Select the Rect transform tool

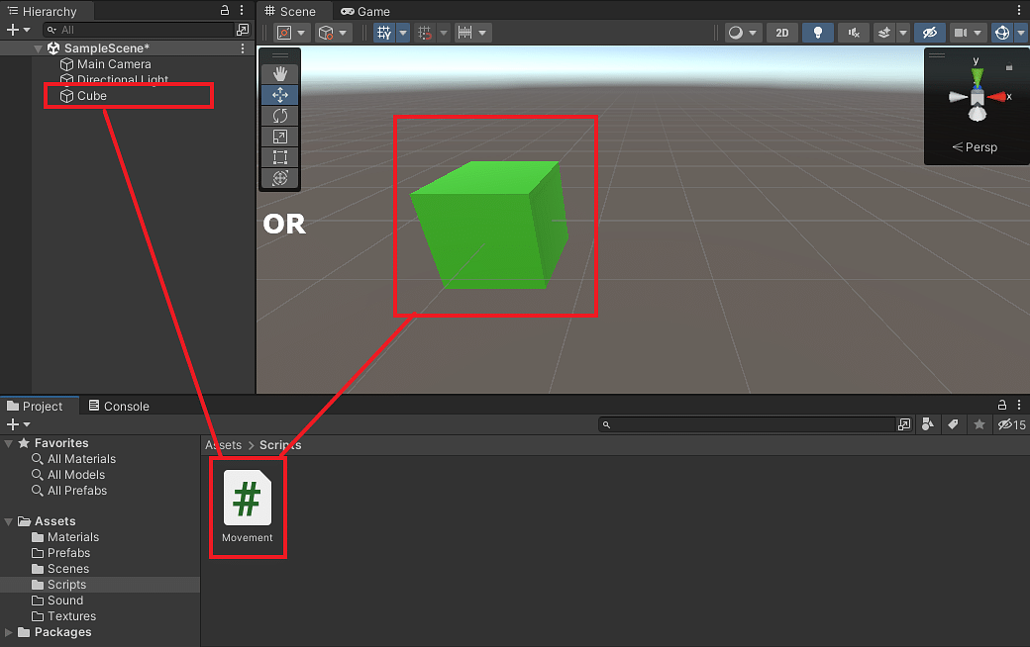(x=280, y=157)
